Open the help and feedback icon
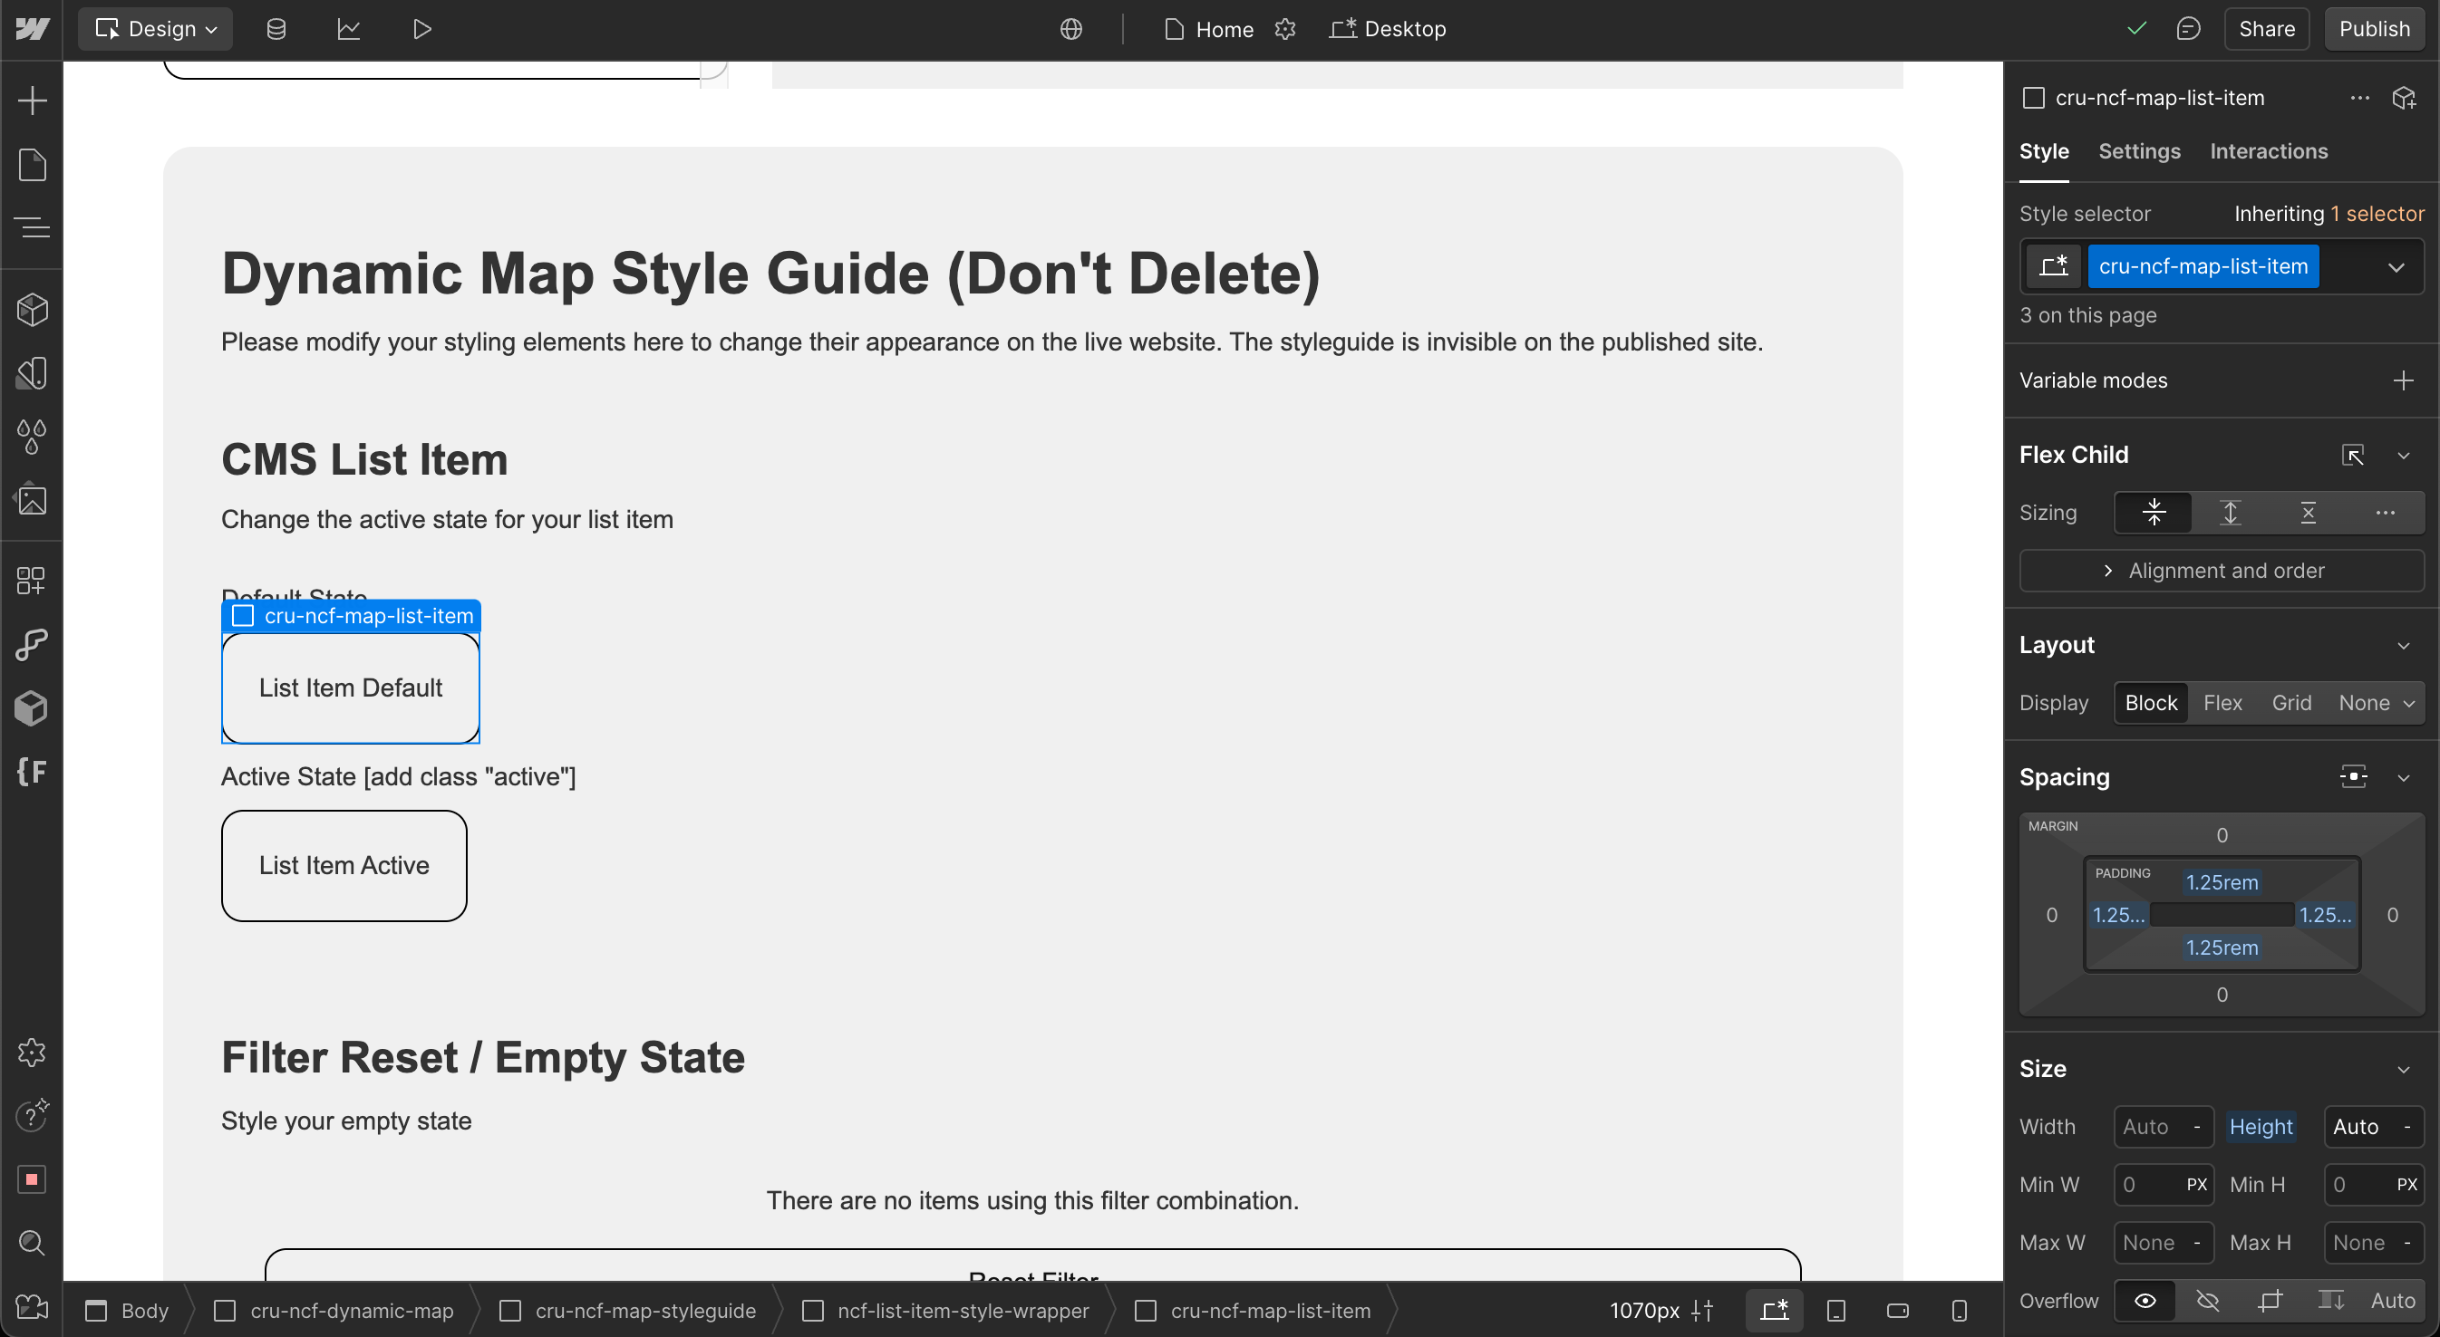Viewport: 2440px width, 1337px height. 33,1115
